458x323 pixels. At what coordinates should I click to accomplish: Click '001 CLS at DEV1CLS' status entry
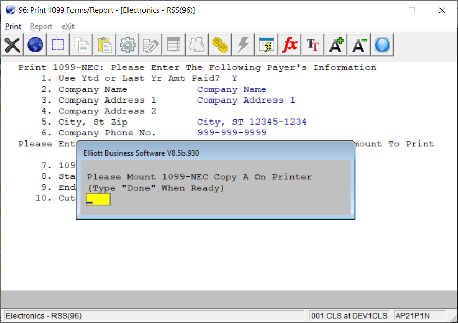point(349,316)
